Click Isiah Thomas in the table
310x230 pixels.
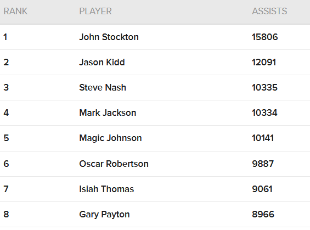106,189
